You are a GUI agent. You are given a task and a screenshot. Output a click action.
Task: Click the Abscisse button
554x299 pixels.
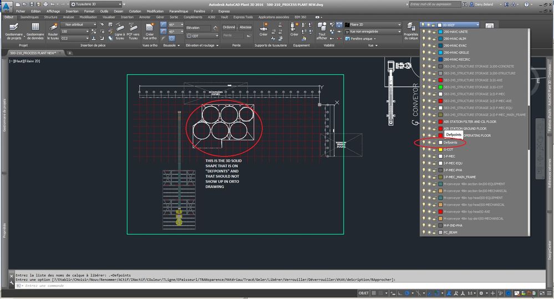[x=246, y=27]
